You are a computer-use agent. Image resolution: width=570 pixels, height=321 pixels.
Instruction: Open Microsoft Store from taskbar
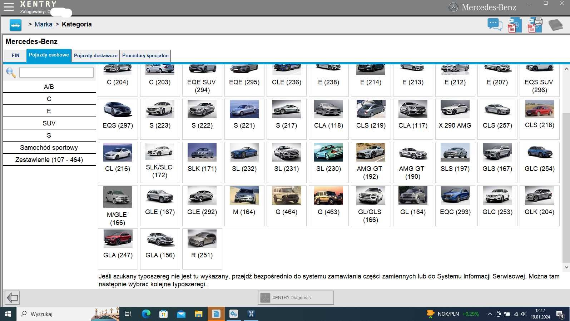[164, 314]
